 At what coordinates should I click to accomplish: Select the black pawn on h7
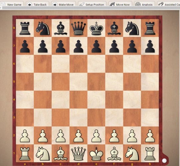[x=150, y=46]
